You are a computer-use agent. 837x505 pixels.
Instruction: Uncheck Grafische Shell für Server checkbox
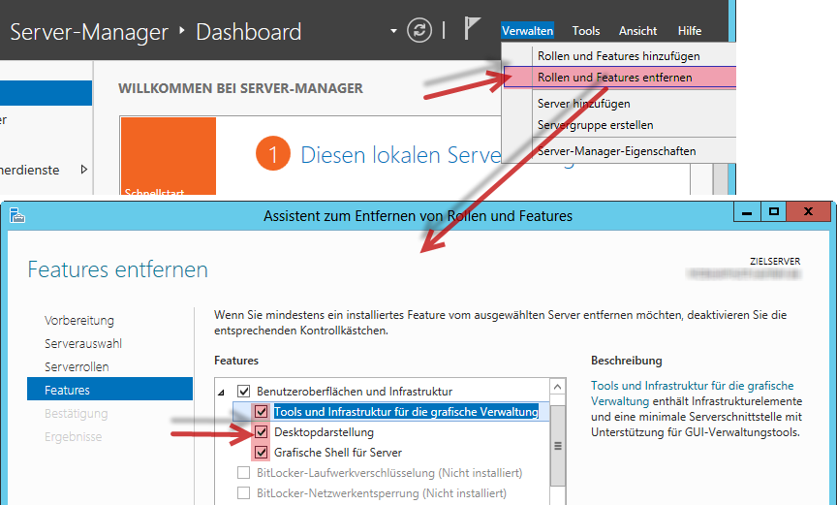(x=261, y=452)
